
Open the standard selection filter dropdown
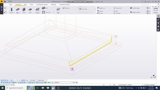63,82
